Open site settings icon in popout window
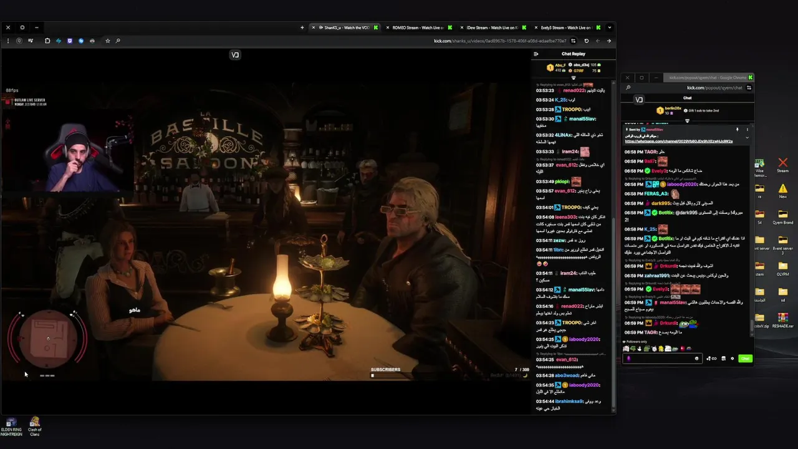Image resolution: width=798 pixels, height=449 pixels. click(749, 88)
